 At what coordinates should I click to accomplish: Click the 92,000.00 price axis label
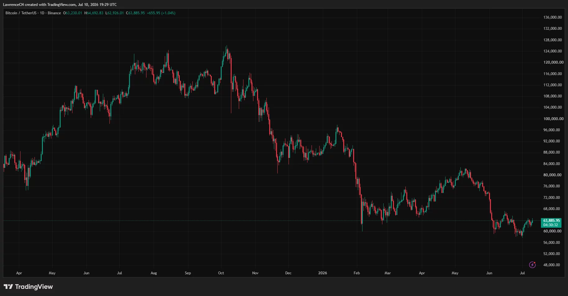pyautogui.click(x=552, y=141)
